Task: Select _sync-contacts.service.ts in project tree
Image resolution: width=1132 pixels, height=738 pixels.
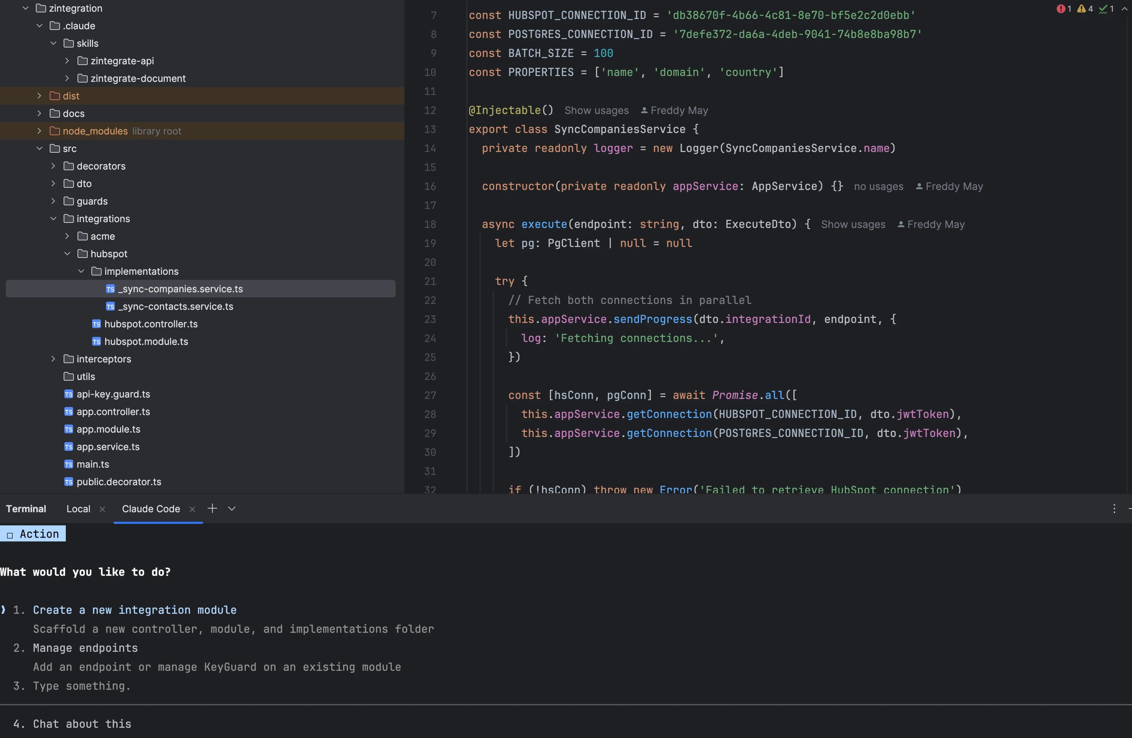Action: [176, 307]
